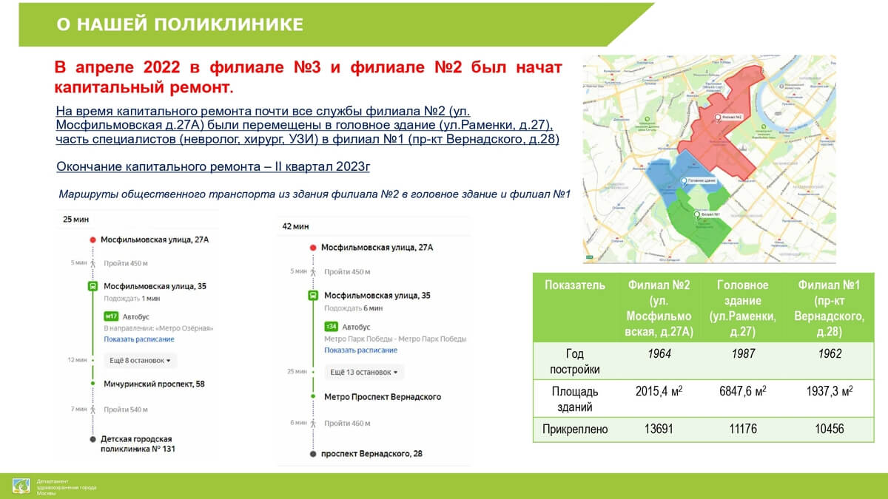Click the table cell '1964'
This screenshot has height=499, width=888.
pyautogui.click(x=659, y=354)
